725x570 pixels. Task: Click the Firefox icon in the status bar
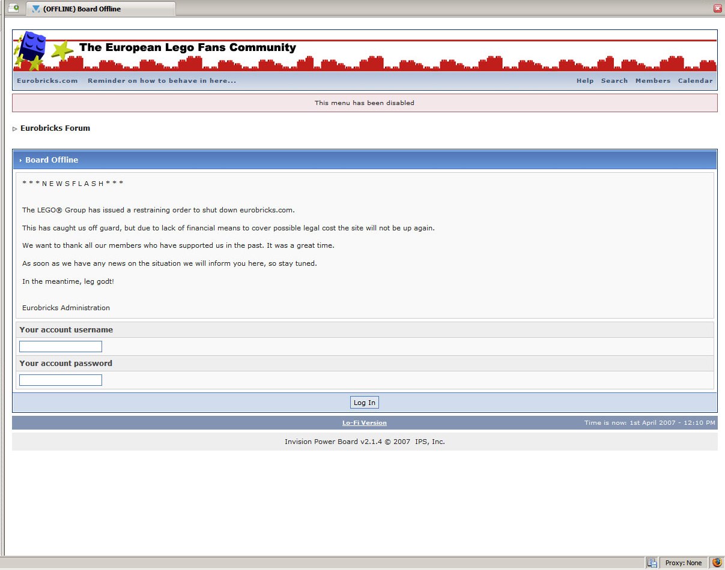point(717,563)
